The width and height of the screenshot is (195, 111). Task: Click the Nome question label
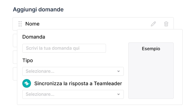click(32, 24)
